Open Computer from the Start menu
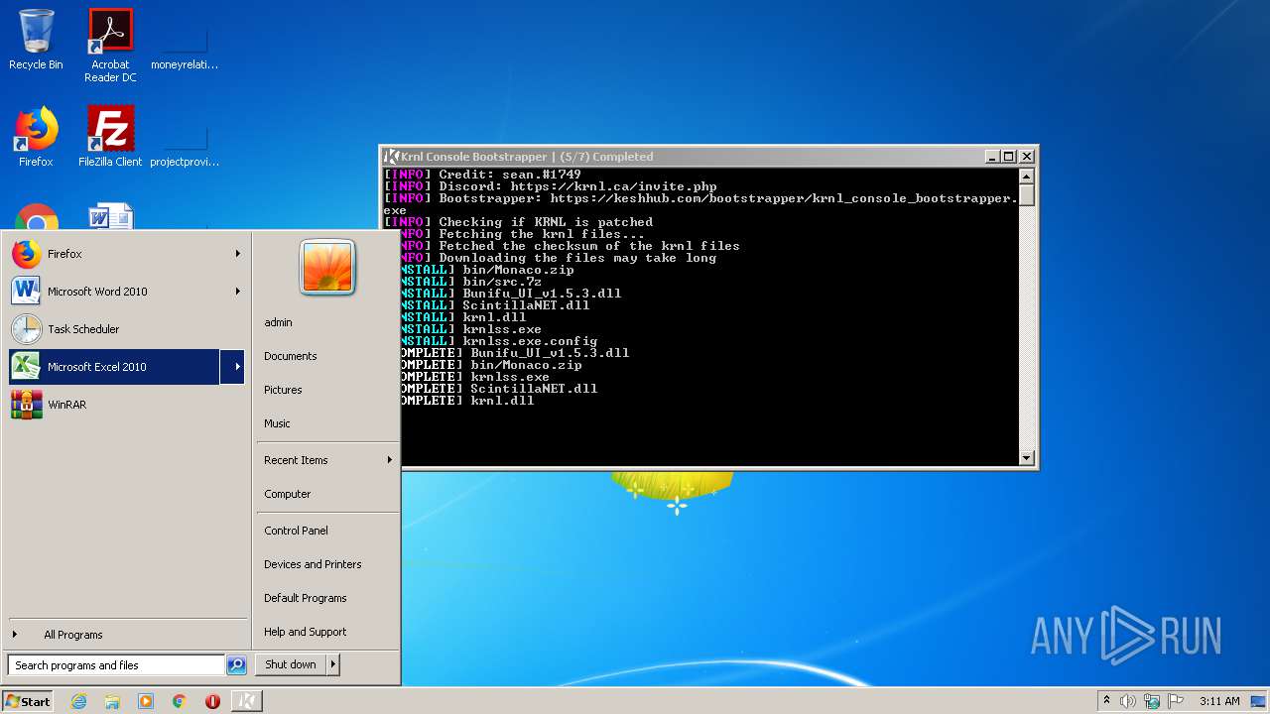Viewport: 1270px width, 714px height. (288, 494)
